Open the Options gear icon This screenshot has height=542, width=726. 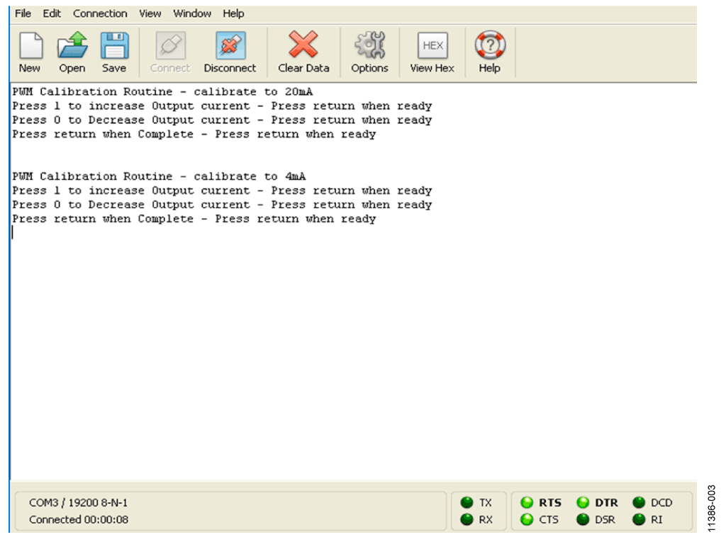coord(369,45)
